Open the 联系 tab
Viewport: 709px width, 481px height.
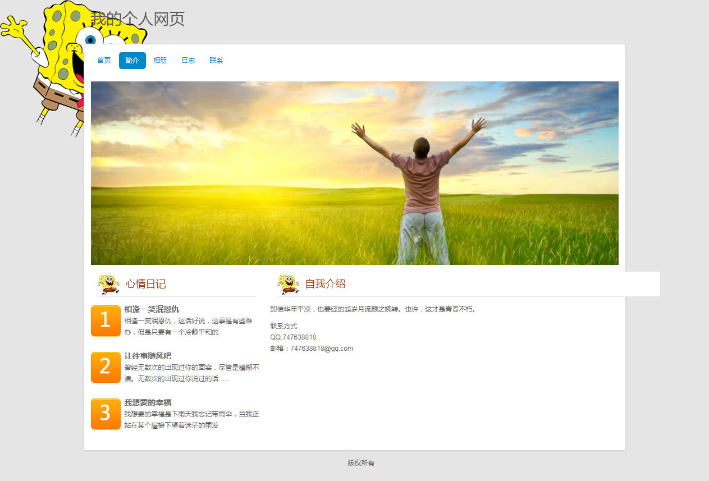coord(216,61)
